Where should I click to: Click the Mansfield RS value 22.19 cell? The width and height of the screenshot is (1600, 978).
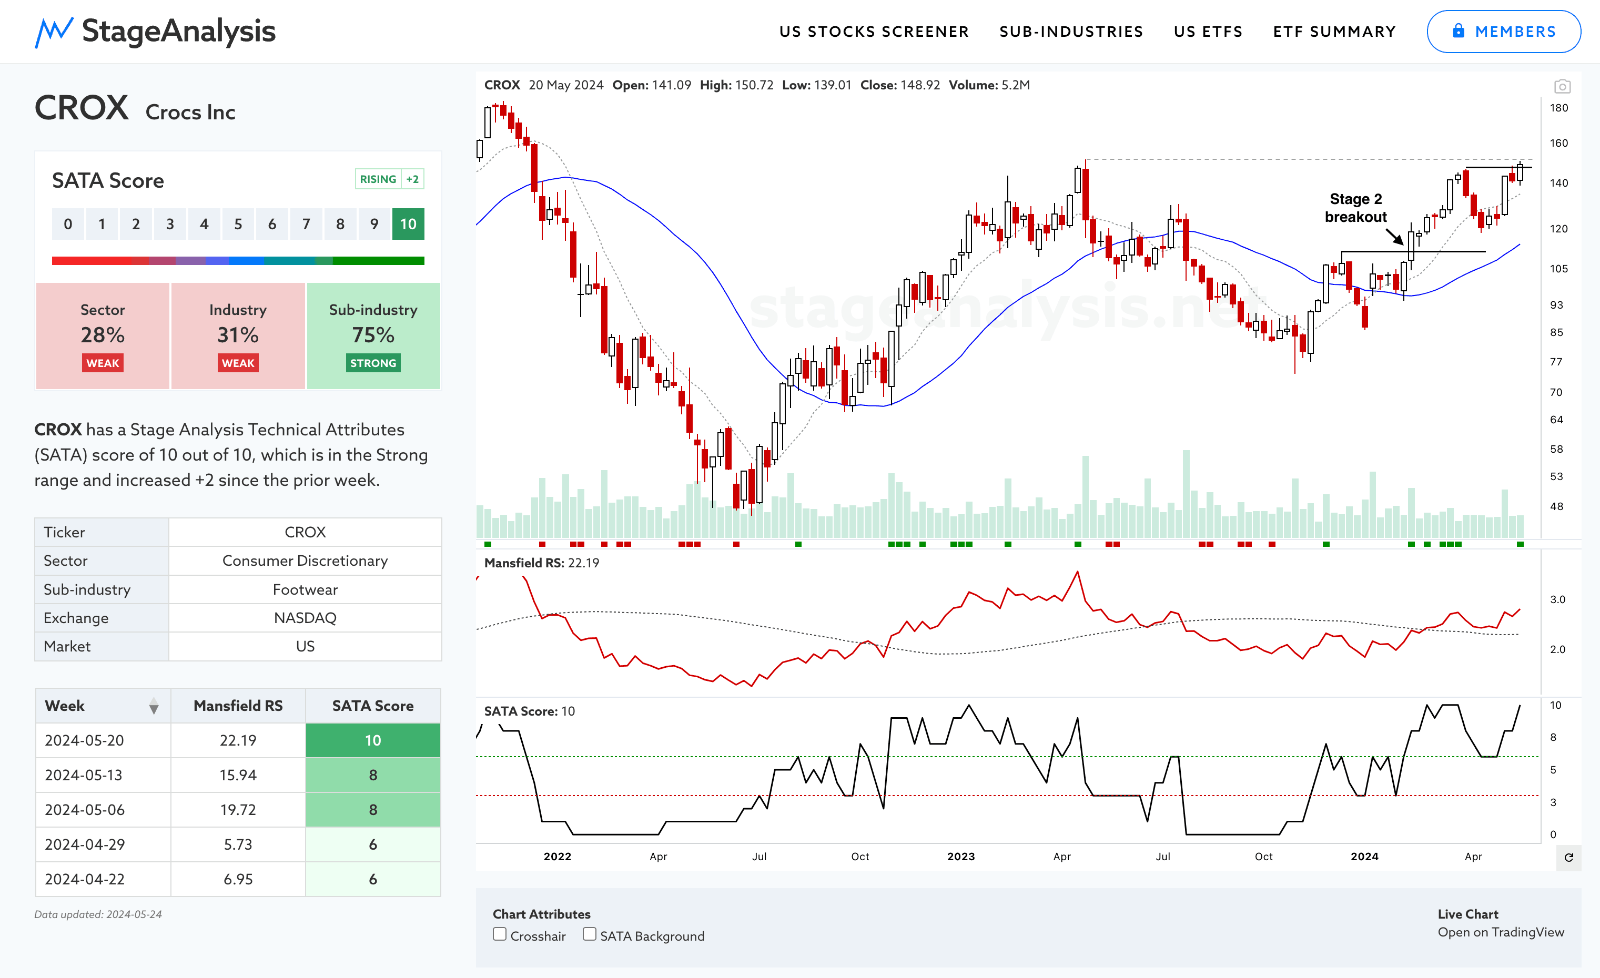238,740
